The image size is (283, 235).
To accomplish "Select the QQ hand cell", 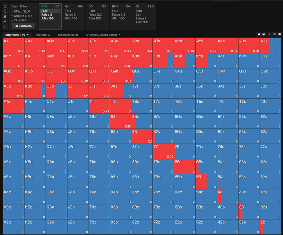I will [x=57, y=76].
